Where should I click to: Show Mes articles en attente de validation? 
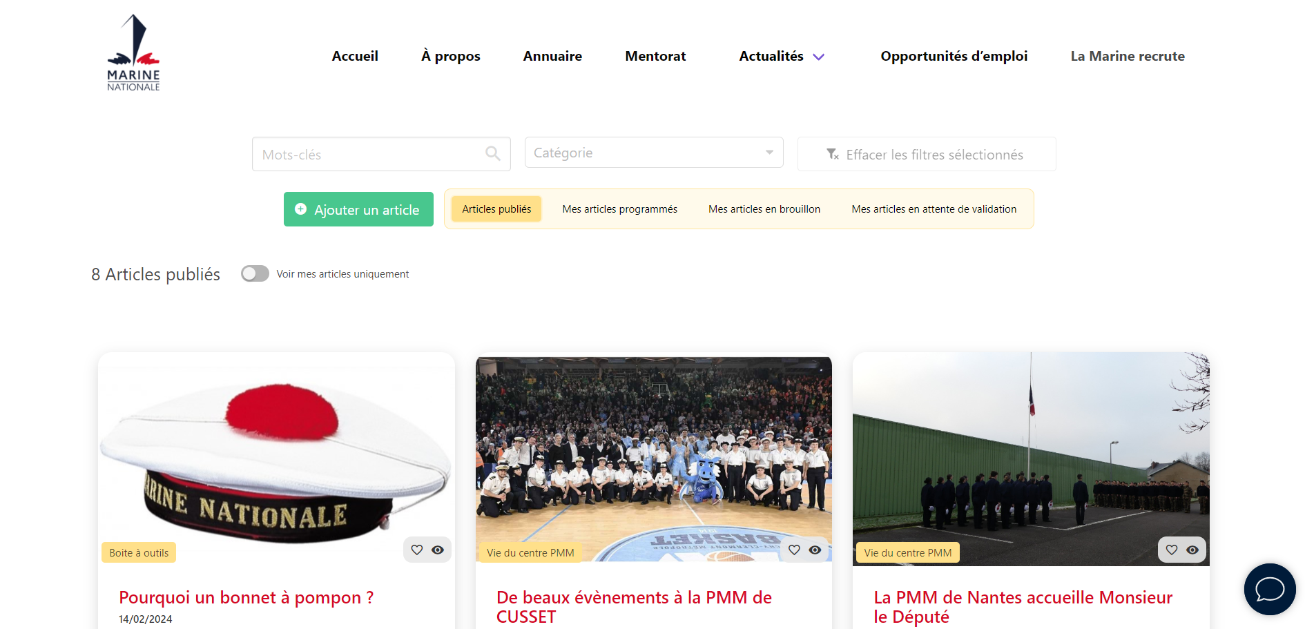tap(934, 209)
